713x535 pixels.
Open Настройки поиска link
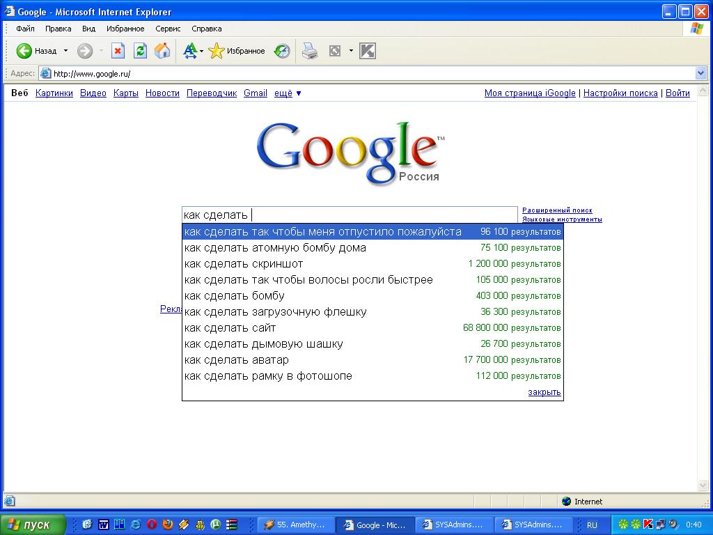[620, 93]
